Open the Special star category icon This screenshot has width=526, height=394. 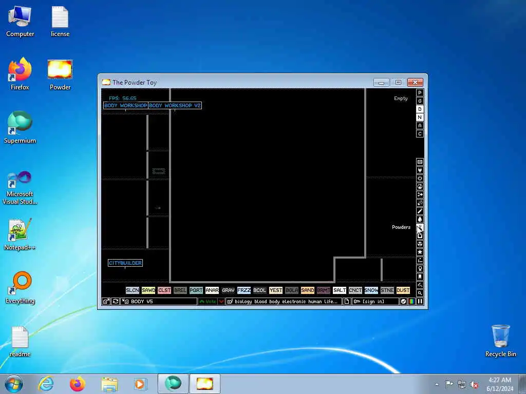(x=420, y=252)
